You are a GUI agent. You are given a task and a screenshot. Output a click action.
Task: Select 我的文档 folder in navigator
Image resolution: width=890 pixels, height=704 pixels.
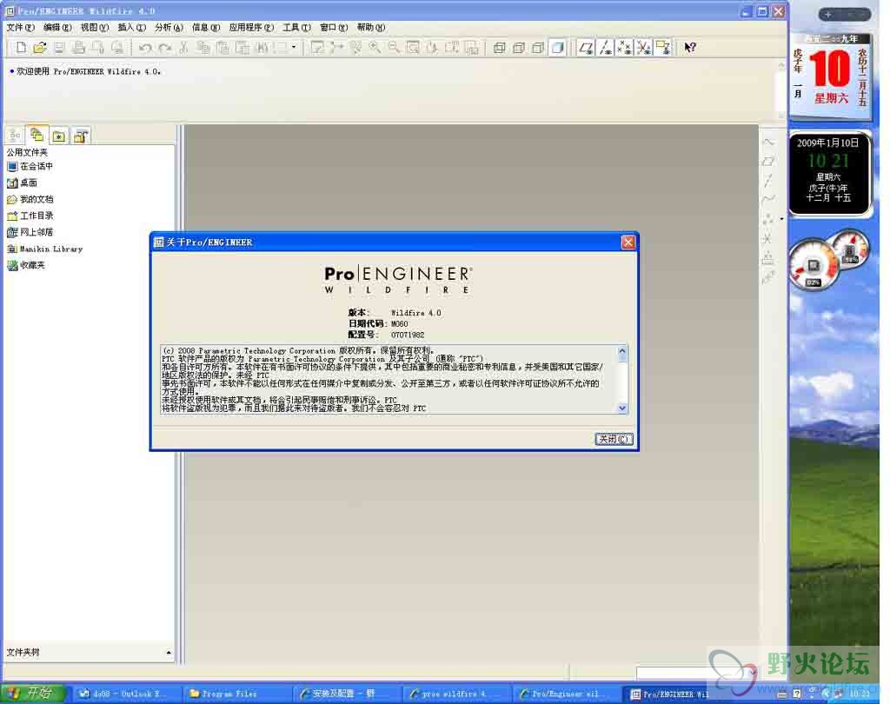tap(30, 199)
